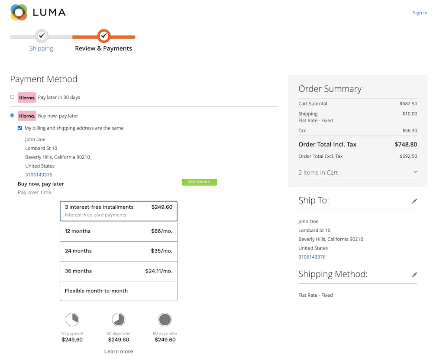Screen dimensions: 433x360
Task: Choose the Flexible month-to-month plan
Action: (119, 291)
